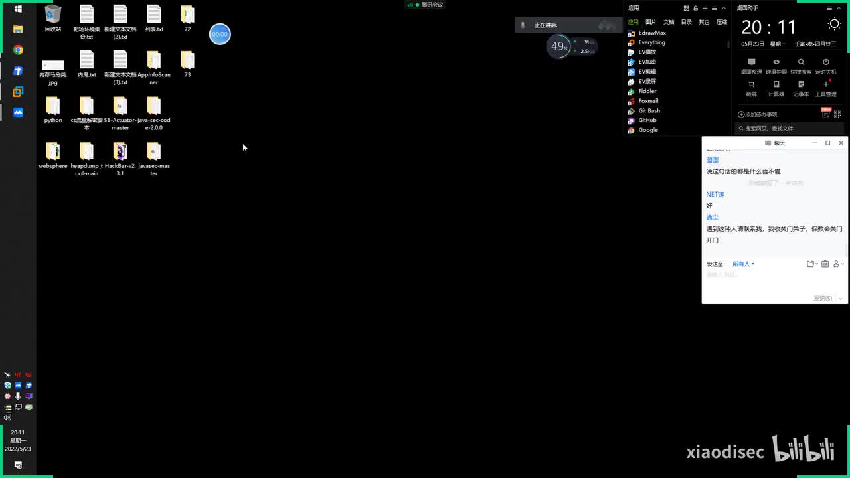The height and width of the screenshot is (478, 850).
Task: Open the java-sec-code-2.0.0 folder
Action: pyautogui.click(x=154, y=114)
